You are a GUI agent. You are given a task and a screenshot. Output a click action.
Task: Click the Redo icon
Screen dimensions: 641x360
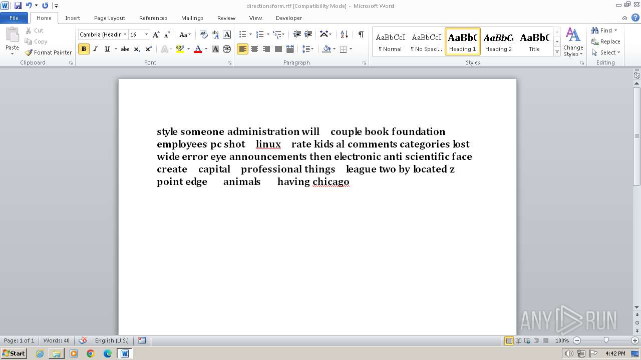click(x=45, y=5)
